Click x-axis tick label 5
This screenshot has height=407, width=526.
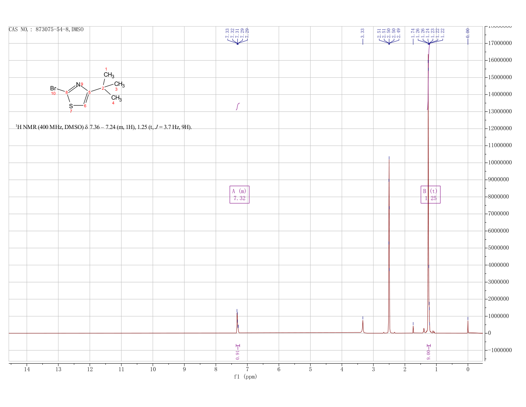(310, 369)
